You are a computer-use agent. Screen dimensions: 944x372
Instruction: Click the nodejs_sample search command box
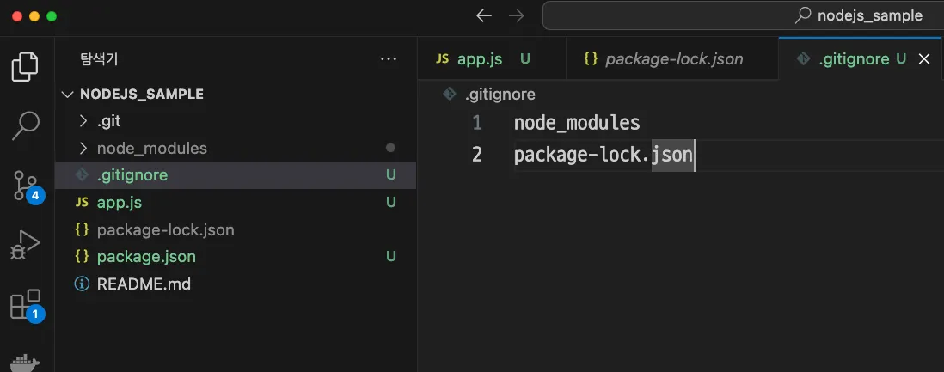(x=744, y=15)
